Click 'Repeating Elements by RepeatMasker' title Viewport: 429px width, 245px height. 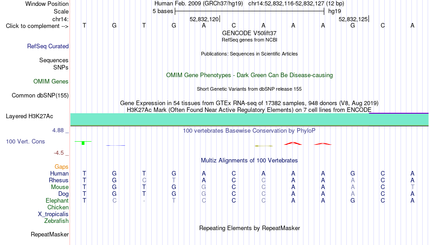coord(250,228)
